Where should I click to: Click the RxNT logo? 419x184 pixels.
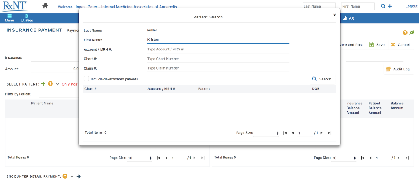(x=15, y=6)
